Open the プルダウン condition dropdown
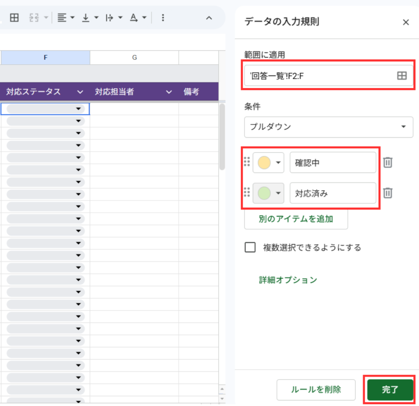 pos(329,127)
